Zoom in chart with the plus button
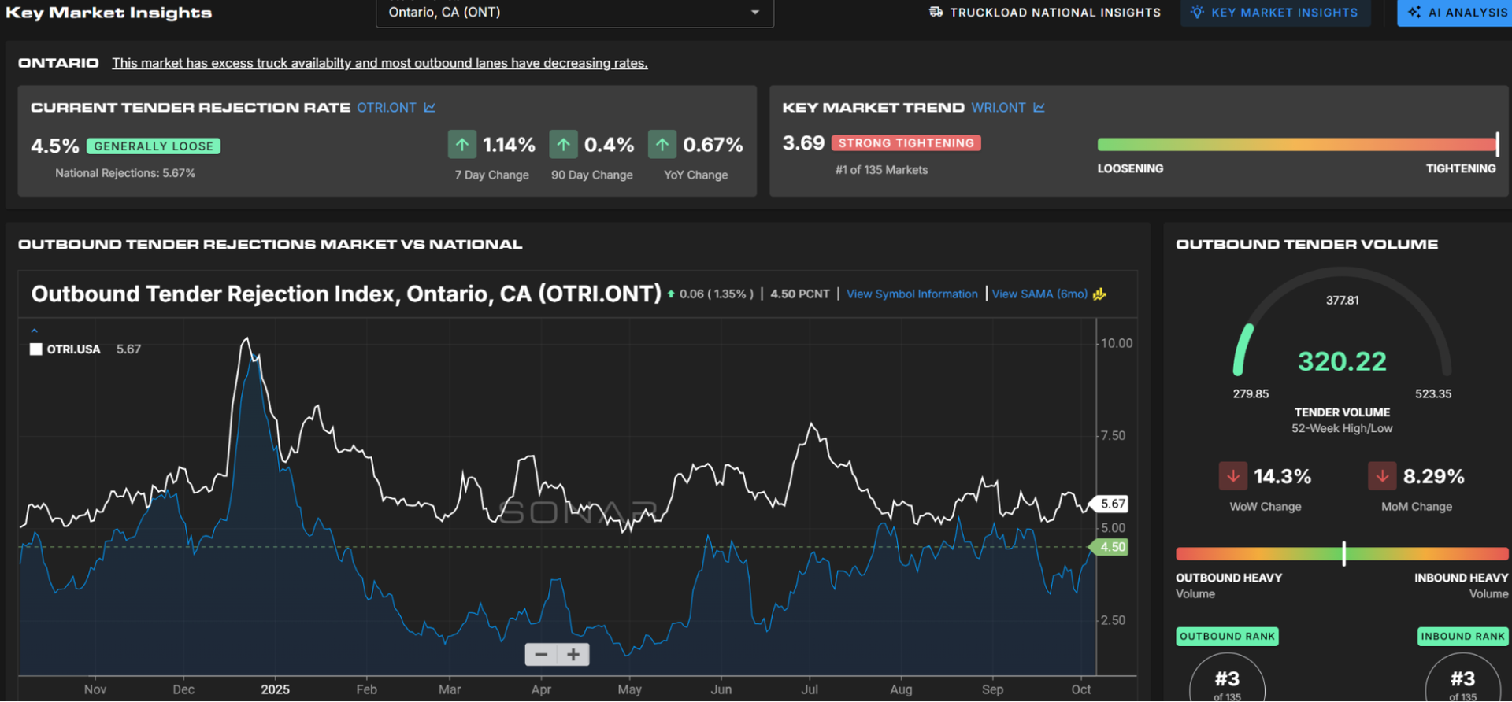 point(573,655)
